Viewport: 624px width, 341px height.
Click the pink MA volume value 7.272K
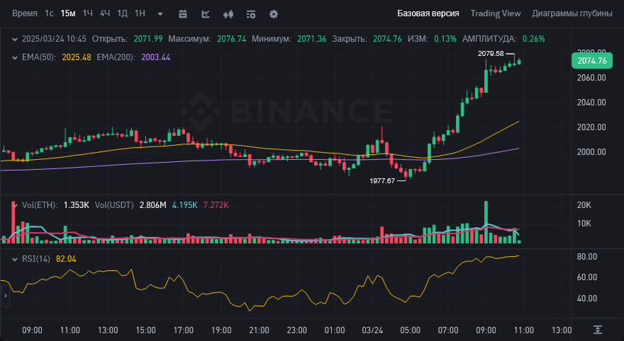coord(216,205)
